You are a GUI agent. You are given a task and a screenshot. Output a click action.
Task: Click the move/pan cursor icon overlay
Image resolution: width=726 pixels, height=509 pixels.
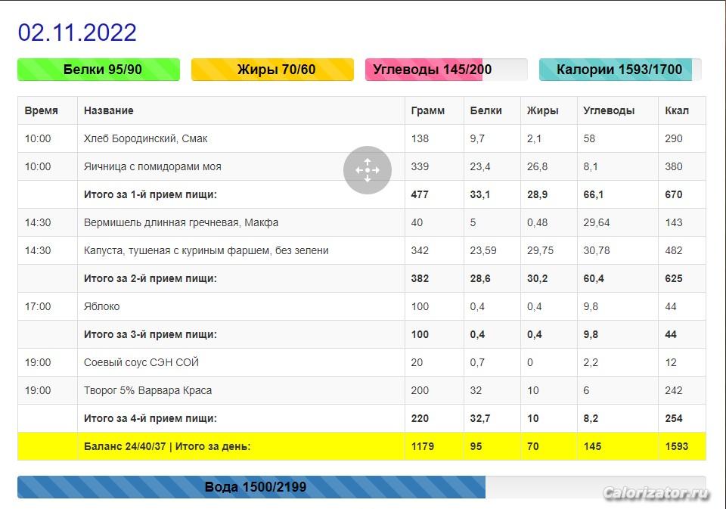367,170
